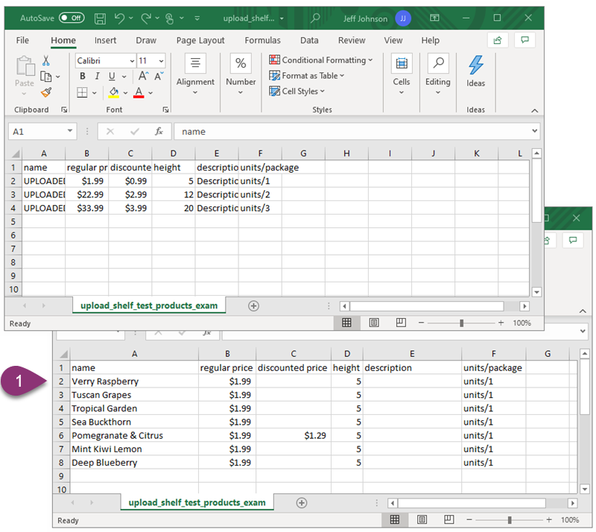Open the Formulas tab

(263, 40)
